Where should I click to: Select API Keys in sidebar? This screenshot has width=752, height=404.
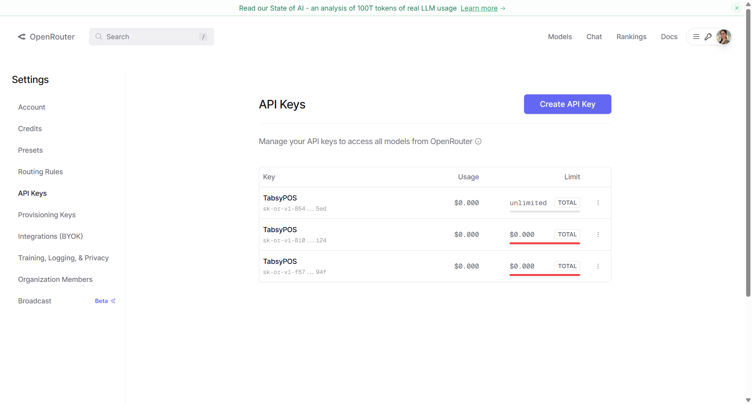(x=32, y=193)
